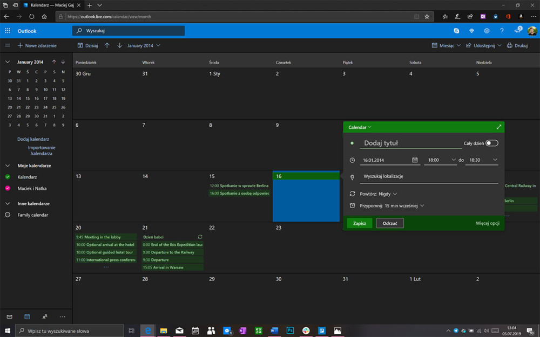The width and height of the screenshot is (540, 337).
Task: Open the 9:45 Meeting in the lobby event
Action: pyautogui.click(x=106, y=237)
